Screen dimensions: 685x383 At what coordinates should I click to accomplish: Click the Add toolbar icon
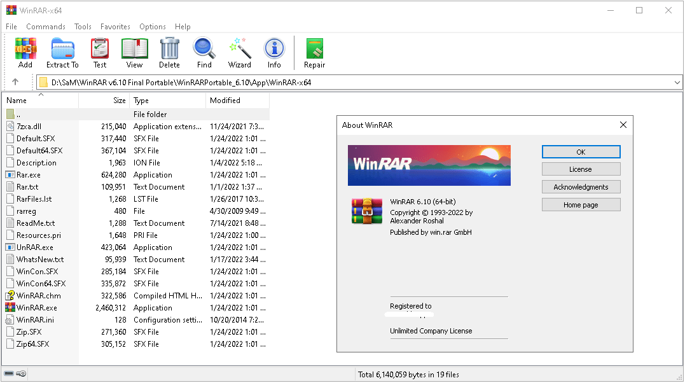[25, 48]
